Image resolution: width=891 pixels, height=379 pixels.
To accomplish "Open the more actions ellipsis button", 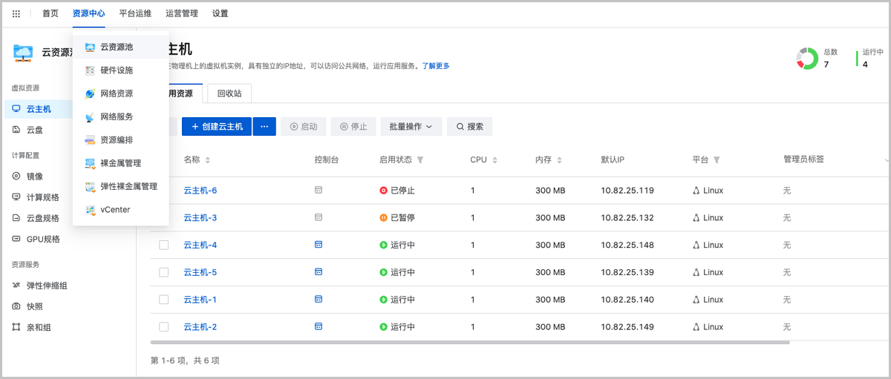I will click(x=264, y=127).
